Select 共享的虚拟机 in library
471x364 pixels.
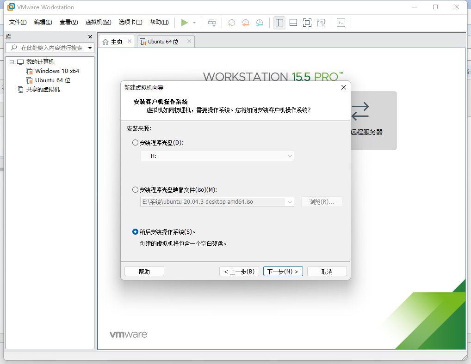pyautogui.click(x=43, y=90)
